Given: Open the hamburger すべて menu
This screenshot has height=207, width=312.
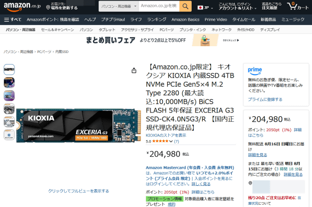Looking at the screenshot, I should pyautogui.click(x=12, y=19).
